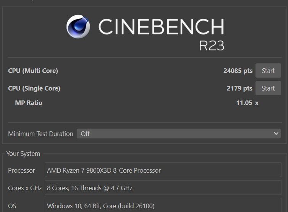Image resolution: width=288 pixels, height=212 pixels.
Task: Open the Minimum Test Duration dropdown
Action: pyautogui.click(x=178, y=134)
